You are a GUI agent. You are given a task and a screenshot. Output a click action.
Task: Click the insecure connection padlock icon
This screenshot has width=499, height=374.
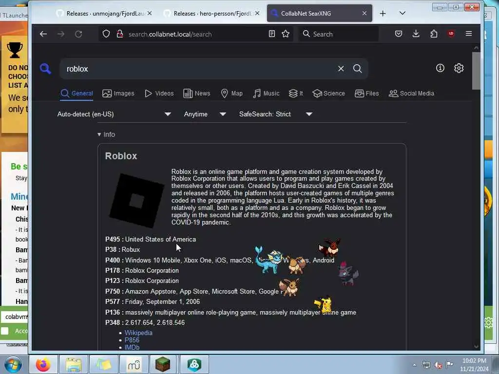(x=120, y=34)
